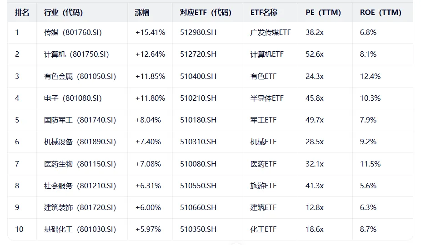Image resolution: width=421 pixels, height=245 pixels.
Task: Click the +7.40% gain cell
Action: (x=148, y=142)
